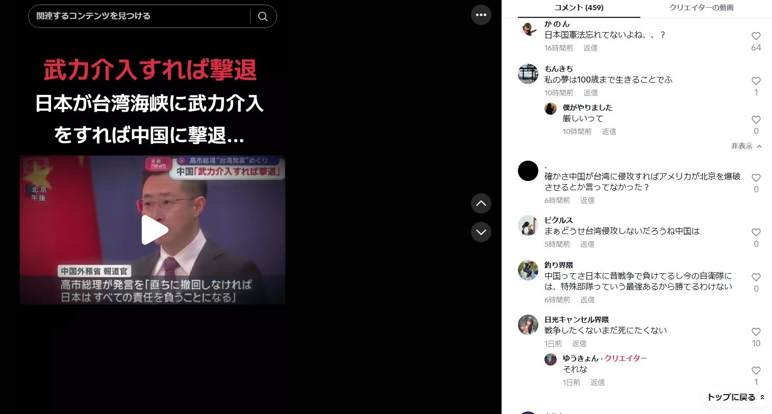The image size is (772, 414).
Task: Like ゆうきょん creator reply heart
Action: coord(756,371)
